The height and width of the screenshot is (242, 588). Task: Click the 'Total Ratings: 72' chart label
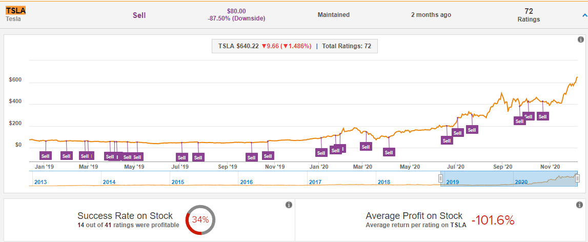(x=347, y=46)
